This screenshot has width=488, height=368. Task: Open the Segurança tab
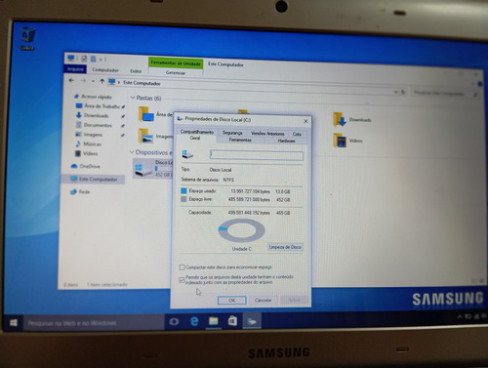pyautogui.click(x=232, y=133)
